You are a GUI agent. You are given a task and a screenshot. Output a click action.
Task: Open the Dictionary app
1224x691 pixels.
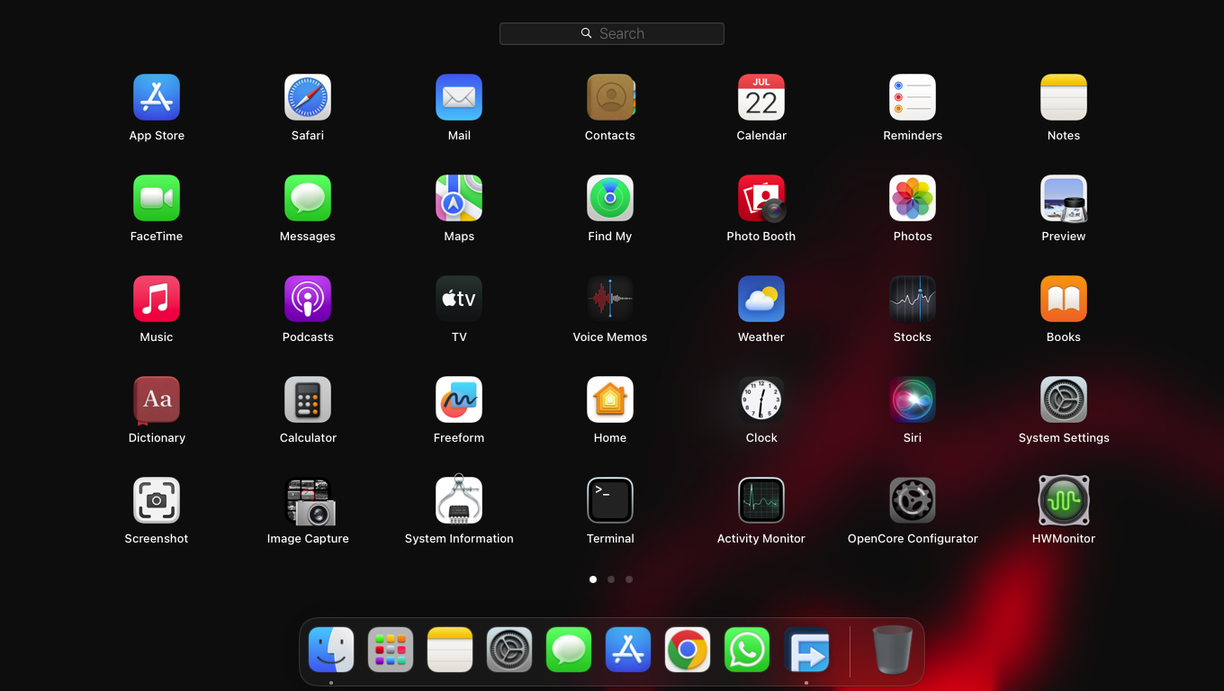157,399
